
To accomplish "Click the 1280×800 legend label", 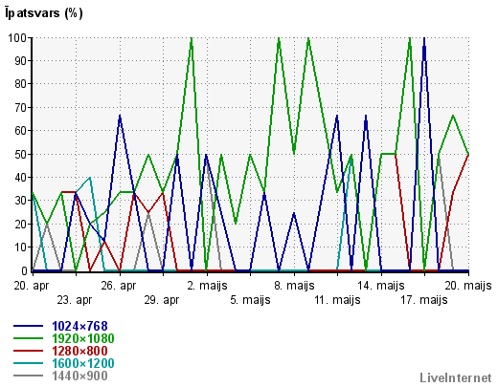I will click(79, 351).
